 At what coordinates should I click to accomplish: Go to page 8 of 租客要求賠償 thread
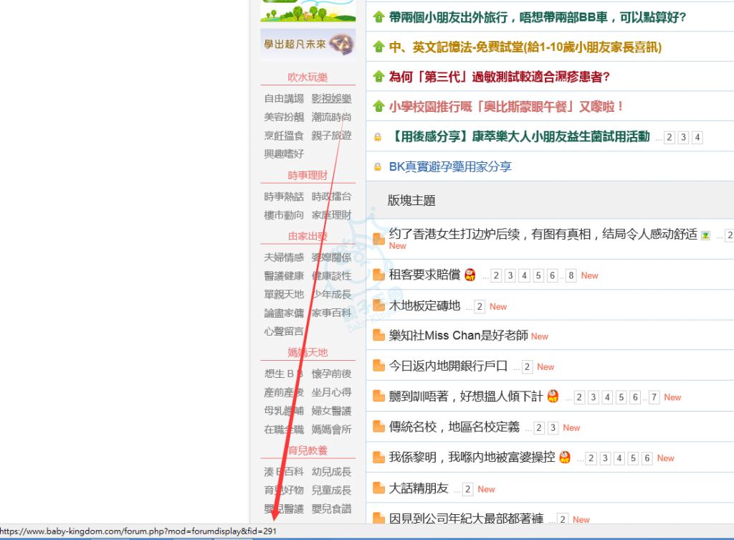[x=571, y=276]
